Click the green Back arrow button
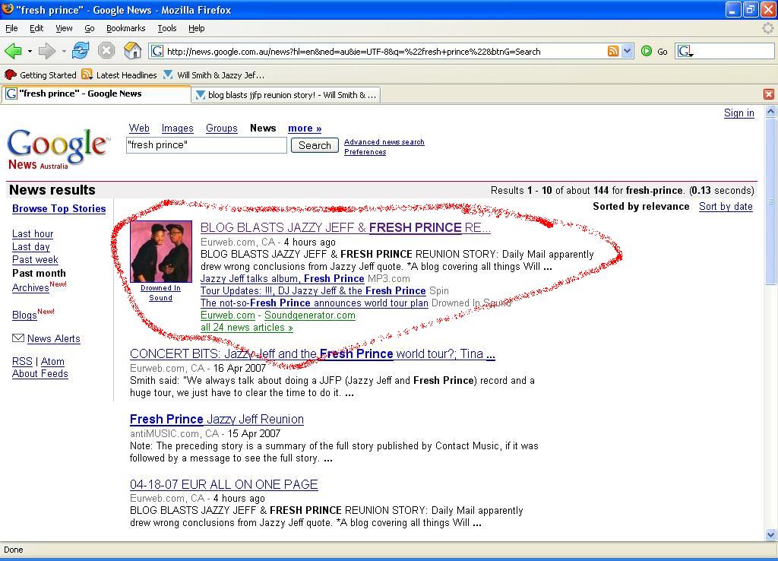Viewport: 778px width, 561px height. [x=13, y=51]
